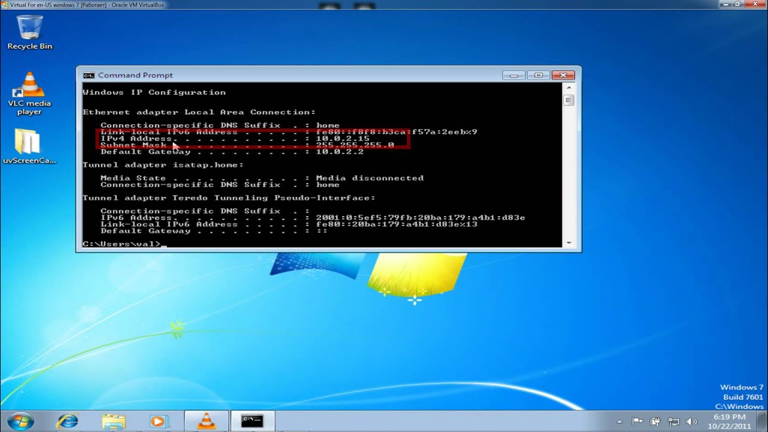
Task: Click the link-local address fe80::20ba:179:a4b1:d83e%13
Action: [397, 224]
